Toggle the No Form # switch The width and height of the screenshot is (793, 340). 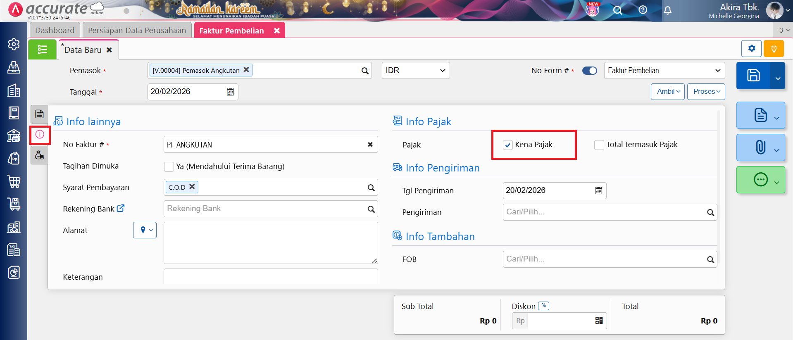[x=589, y=71]
